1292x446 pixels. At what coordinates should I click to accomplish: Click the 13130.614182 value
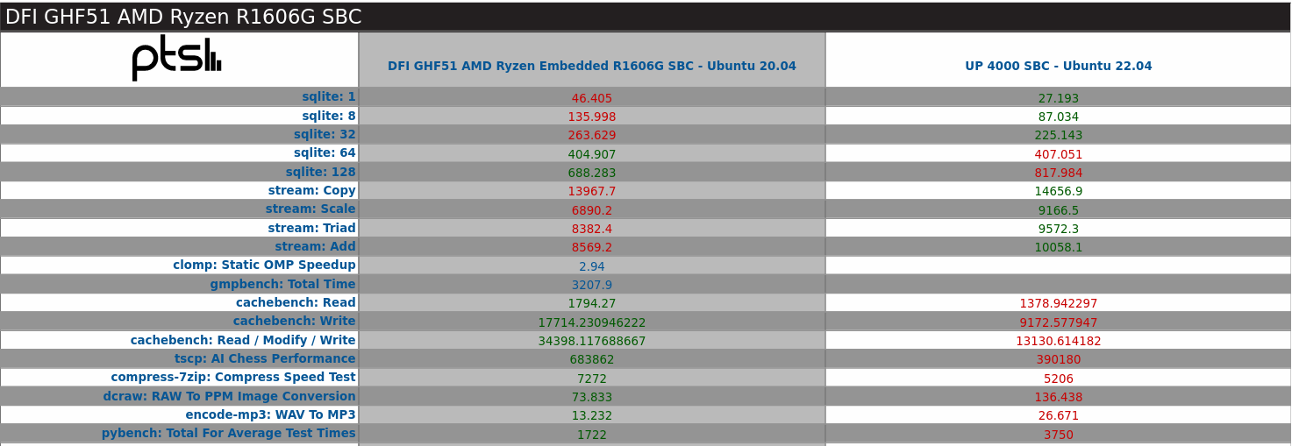coord(1059,342)
